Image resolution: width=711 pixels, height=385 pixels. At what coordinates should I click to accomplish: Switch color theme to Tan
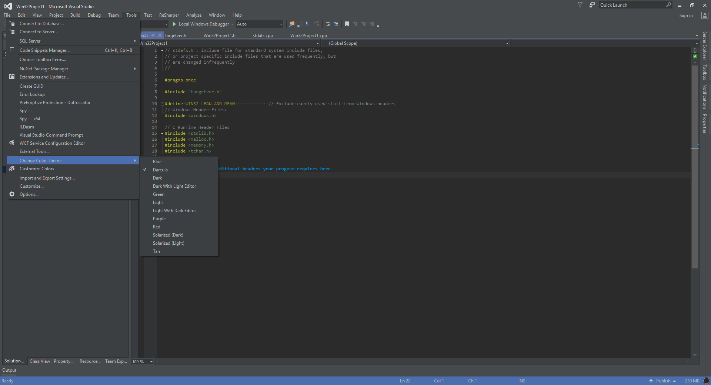(179, 251)
